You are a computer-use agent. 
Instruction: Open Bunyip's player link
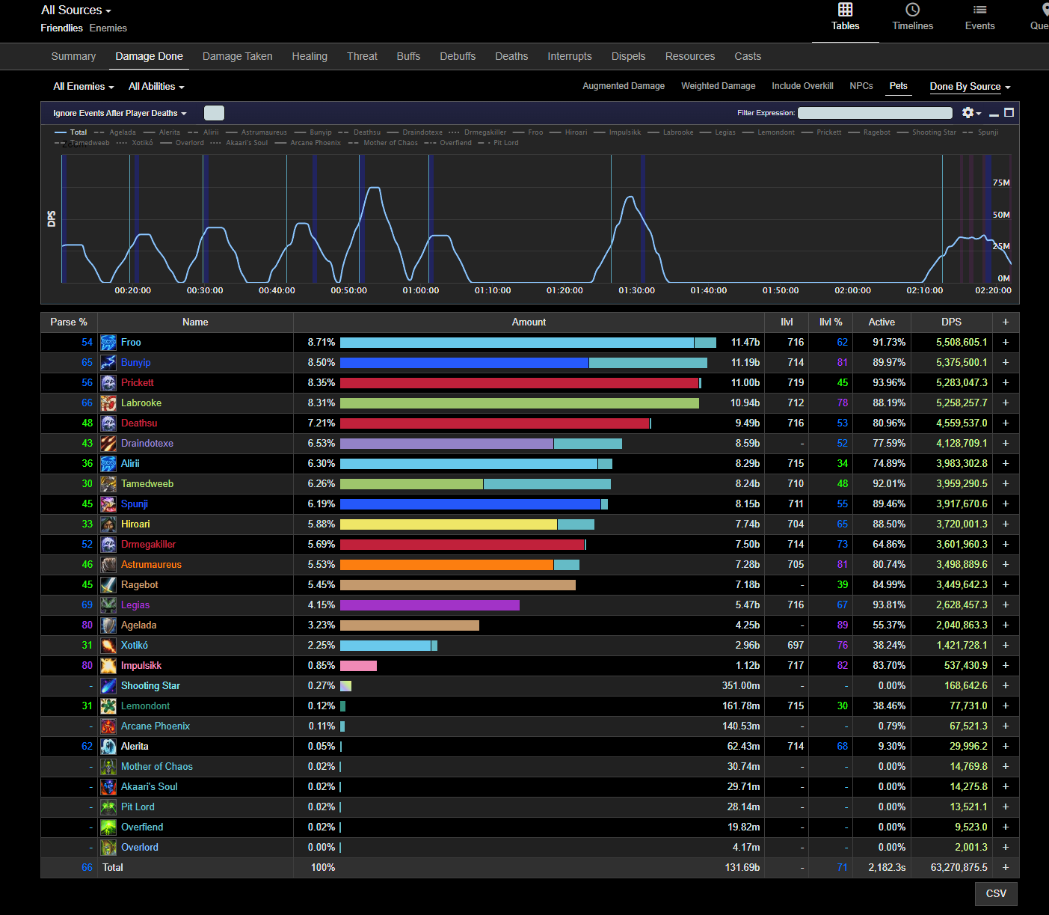tap(136, 363)
